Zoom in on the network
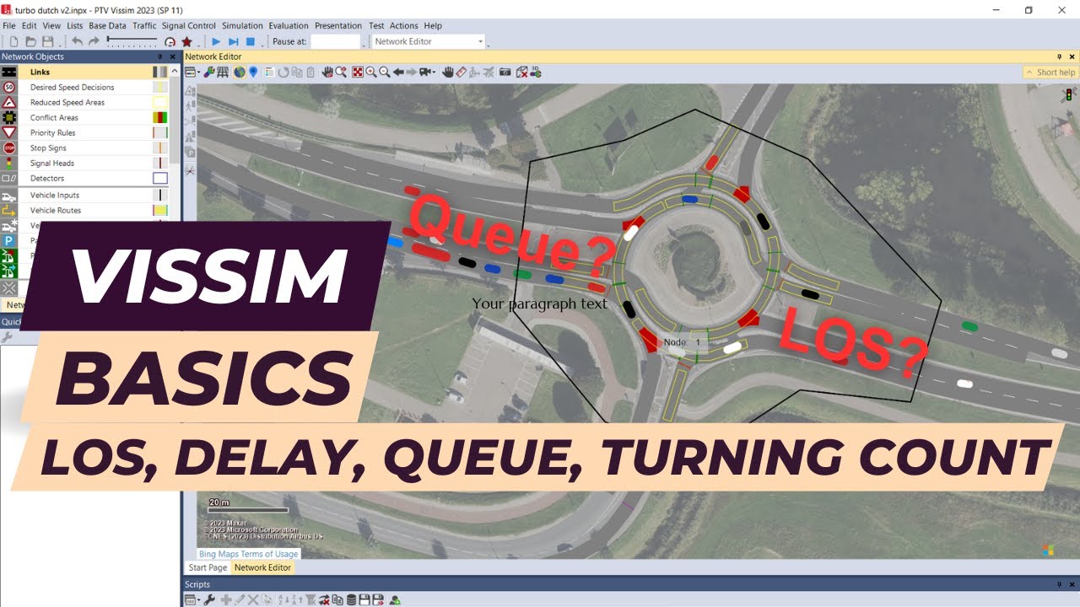Viewport: 1080px width, 607px height. click(x=371, y=73)
